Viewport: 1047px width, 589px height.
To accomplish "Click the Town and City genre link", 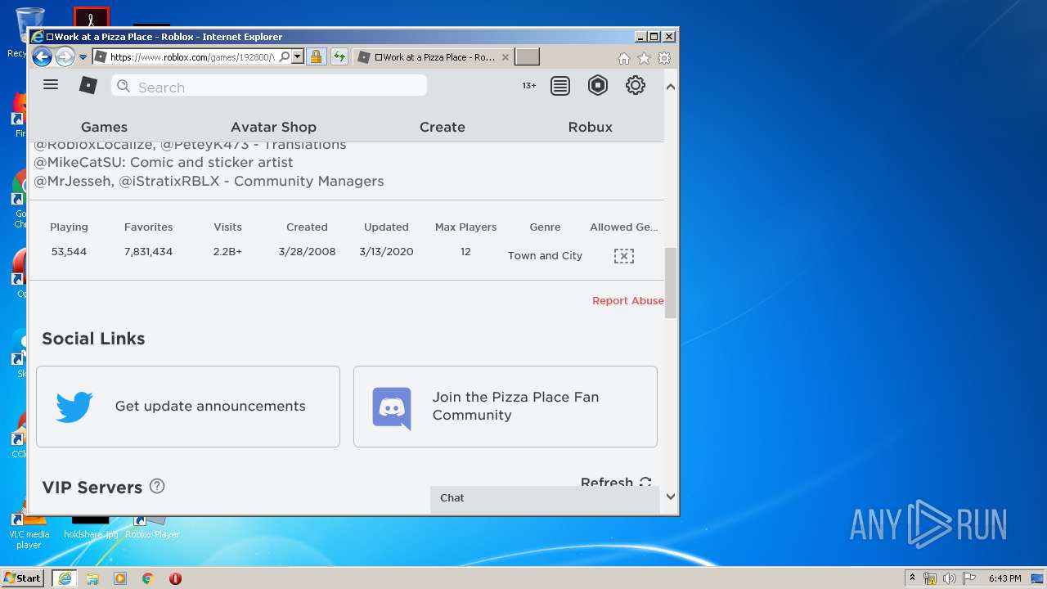I will 545,256.
